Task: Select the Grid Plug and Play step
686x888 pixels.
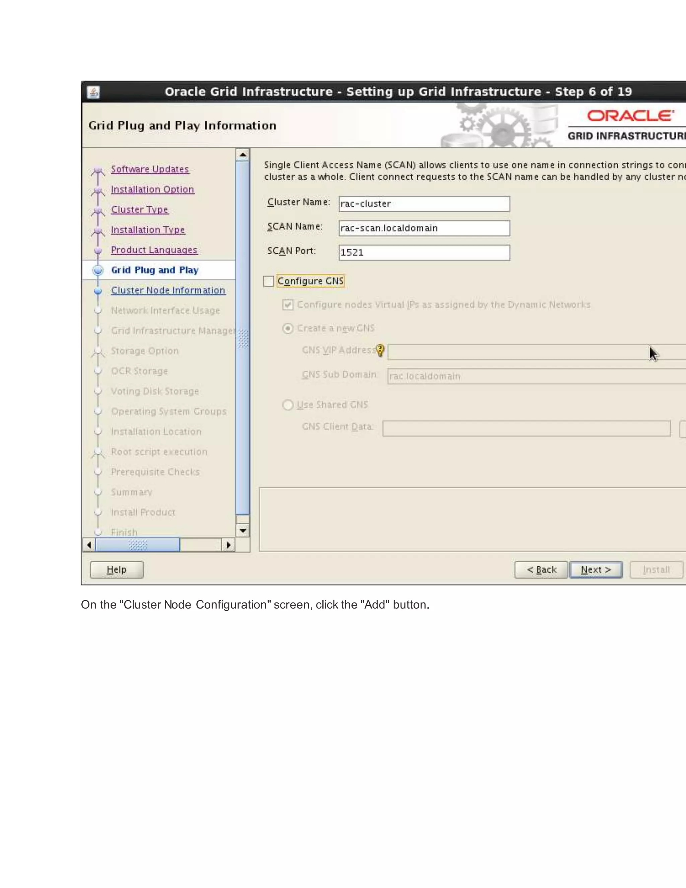Action: pyautogui.click(x=155, y=270)
